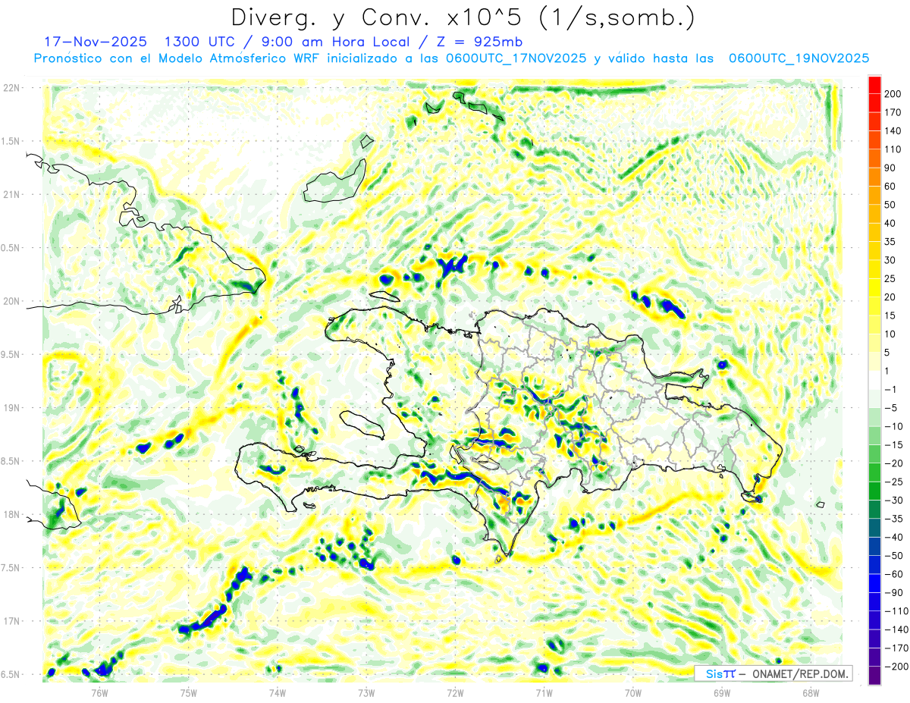Click the 17N latitude label
This screenshot has width=910, height=703.
coord(11,621)
